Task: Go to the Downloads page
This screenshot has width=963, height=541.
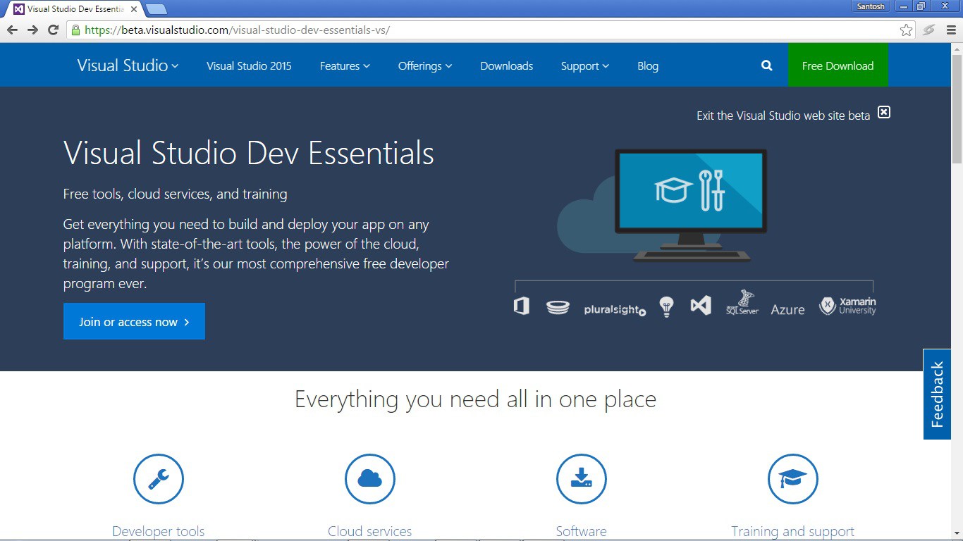Action: (x=506, y=66)
